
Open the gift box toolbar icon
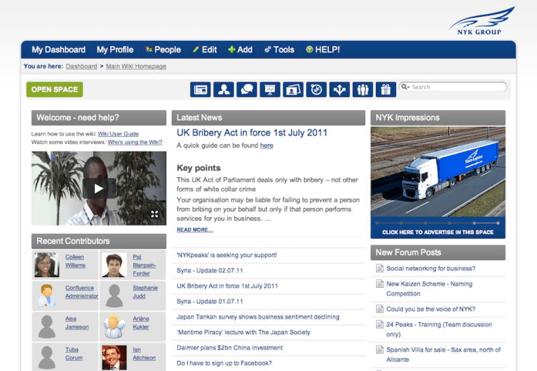(x=385, y=89)
